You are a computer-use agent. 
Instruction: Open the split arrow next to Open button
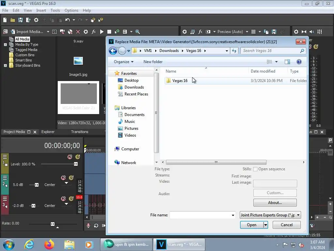pos(266,225)
